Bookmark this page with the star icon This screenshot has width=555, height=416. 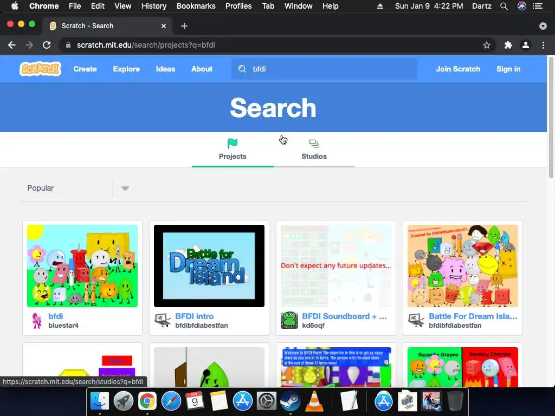click(487, 45)
